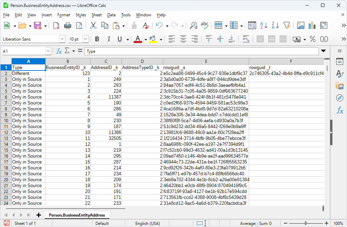This screenshot has width=347, height=227.
Task: Toggle the document-modified save indicator
Action: pyautogui.click(x=6, y=223)
